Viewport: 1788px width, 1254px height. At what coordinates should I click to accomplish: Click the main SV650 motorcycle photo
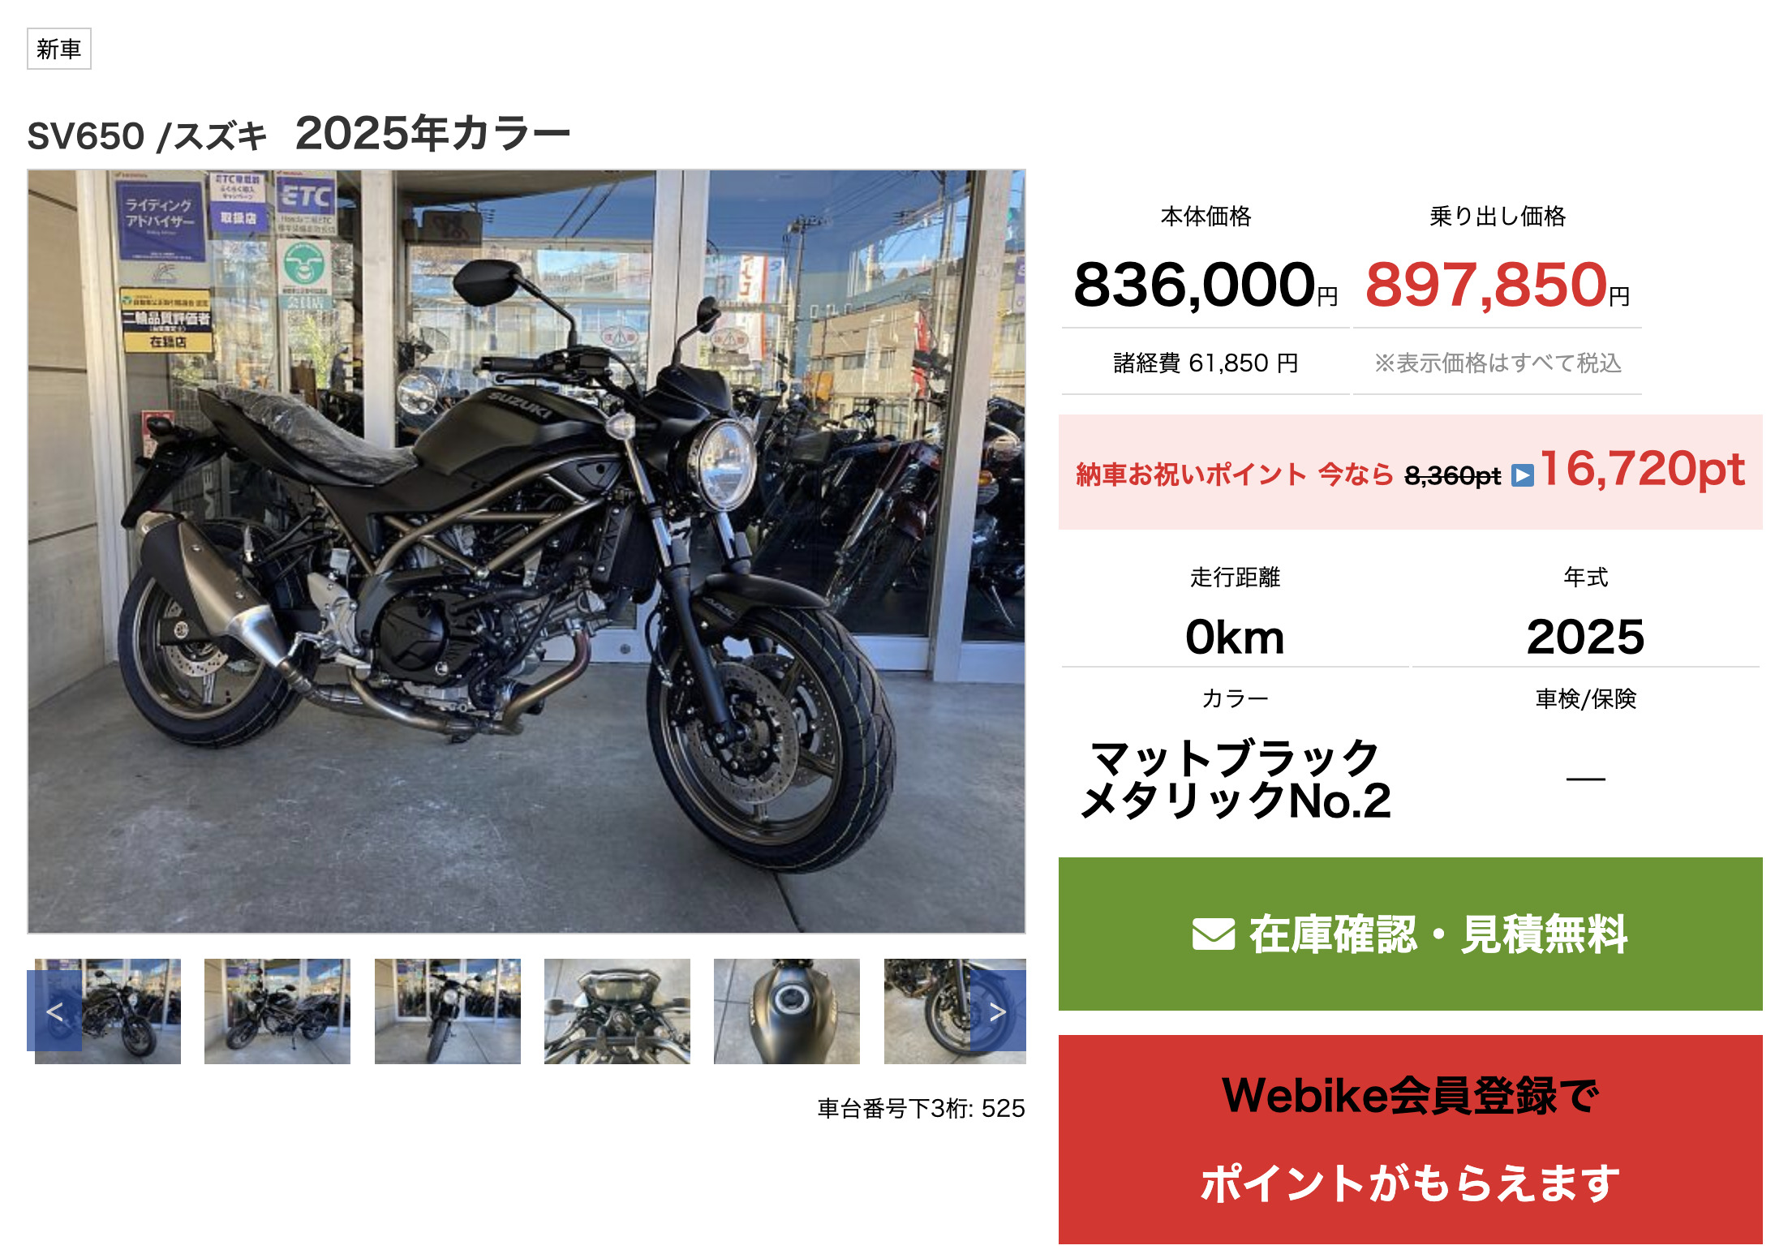(527, 552)
